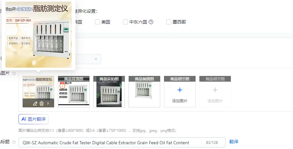Image resolution: width=293 pixels, height=149 pixels.
Task: Delete the first product image via trash icon
Action: [41, 104]
